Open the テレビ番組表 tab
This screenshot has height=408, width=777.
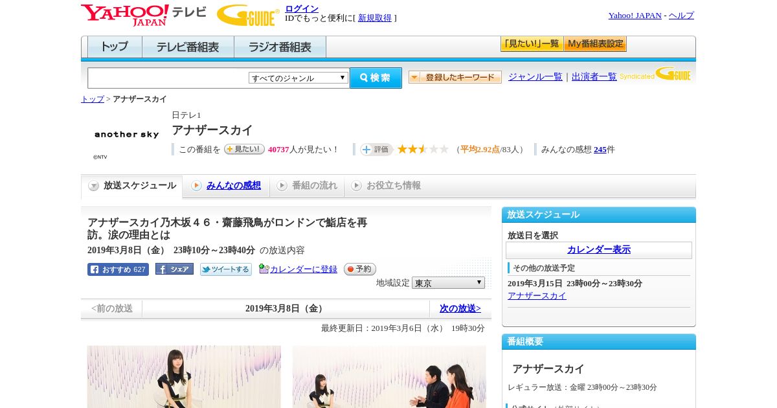pyautogui.click(x=188, y=47)
